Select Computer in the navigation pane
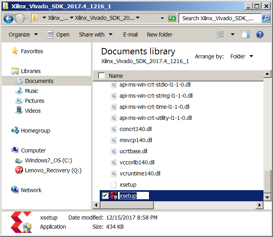The width and height of the screenshot is (273, 237). click(x=33, y=150)
